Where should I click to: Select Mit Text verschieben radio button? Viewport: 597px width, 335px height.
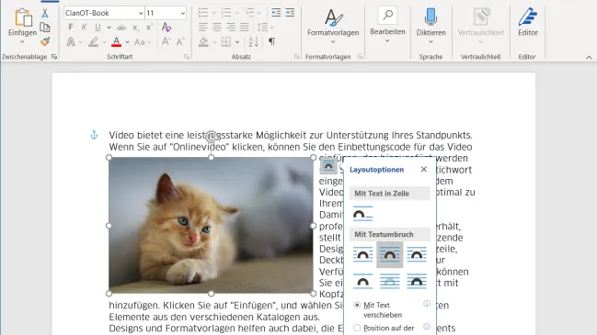pos(357,305)
